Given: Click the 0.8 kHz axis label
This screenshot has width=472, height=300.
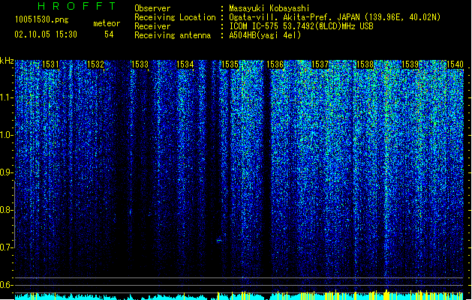Looking at the screenshot, I should [x=6, y=210].
